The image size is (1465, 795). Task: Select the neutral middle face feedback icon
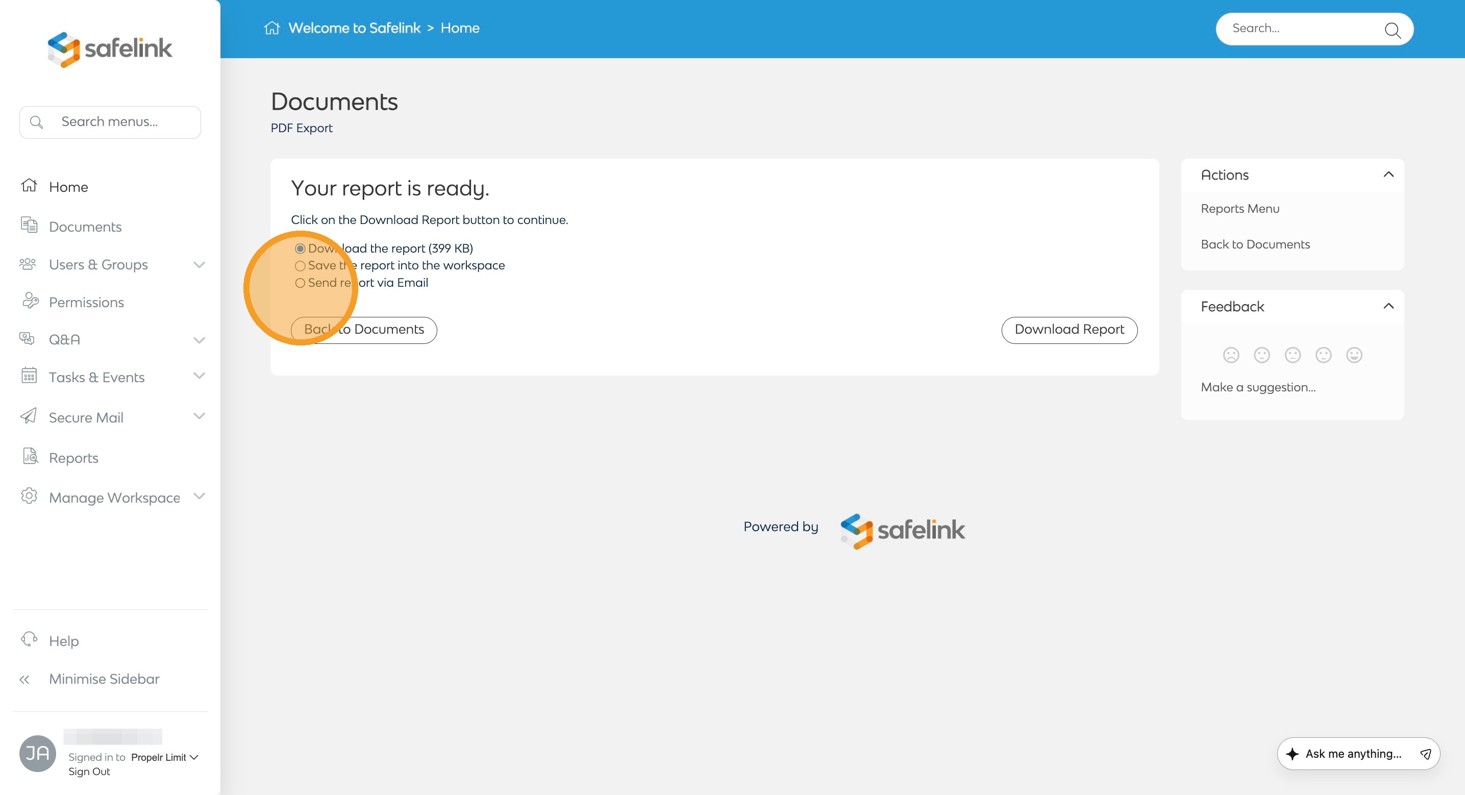[1292, 355]
